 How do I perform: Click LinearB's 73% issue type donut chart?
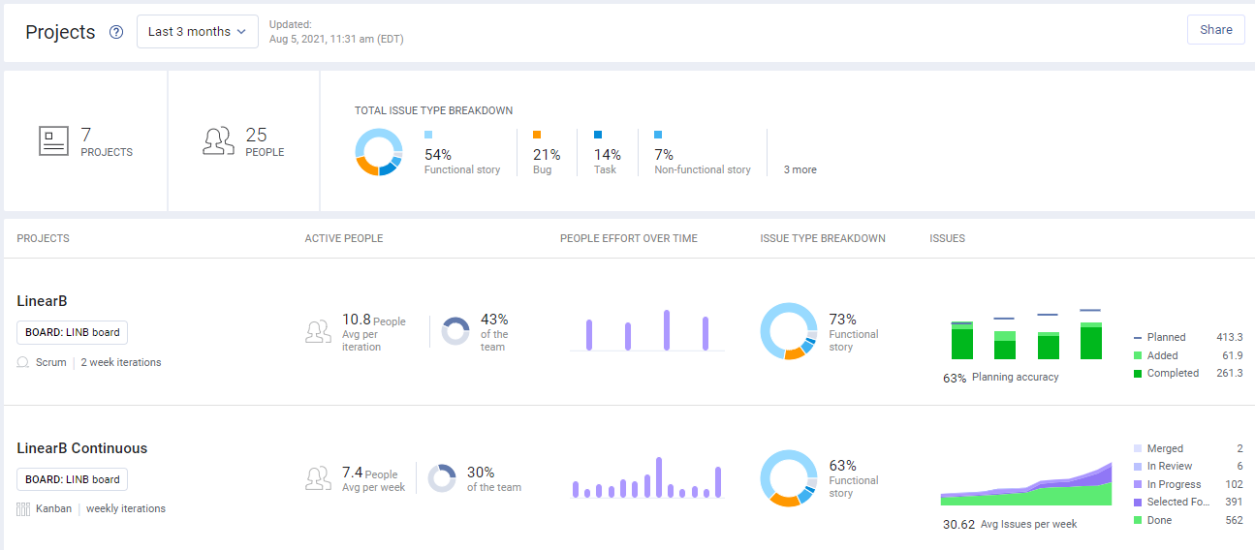(x=789, y=332)
